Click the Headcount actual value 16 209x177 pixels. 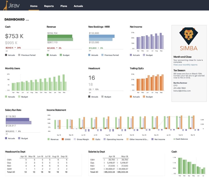[x=92, y=78]
